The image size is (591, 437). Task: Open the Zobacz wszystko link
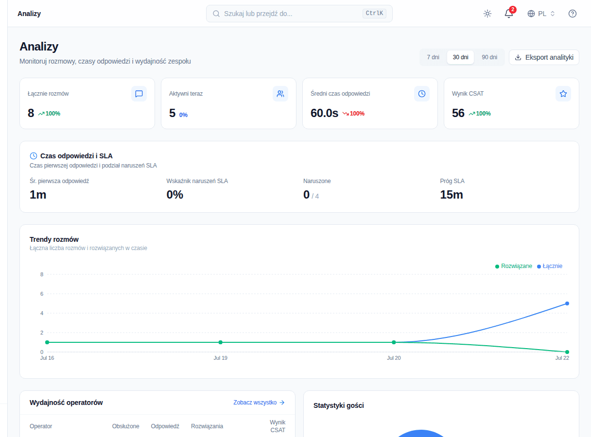[259, 403]
